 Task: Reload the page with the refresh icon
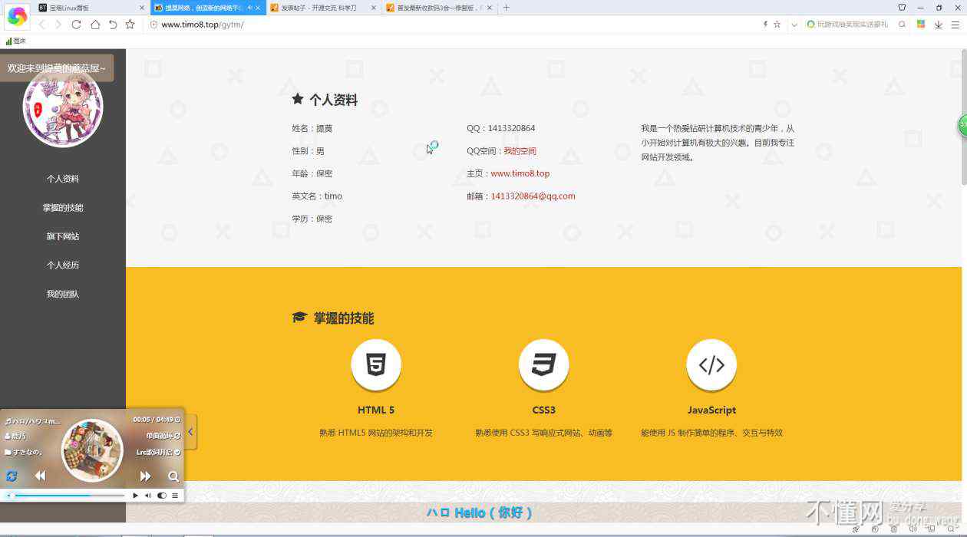tap(76, 25)
